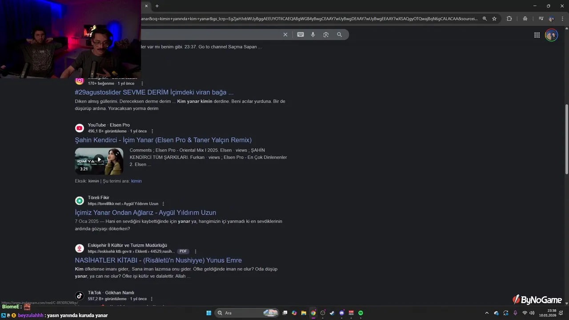Open the #29agustoslider SEVME DERİM result

(x=154, y=92)
